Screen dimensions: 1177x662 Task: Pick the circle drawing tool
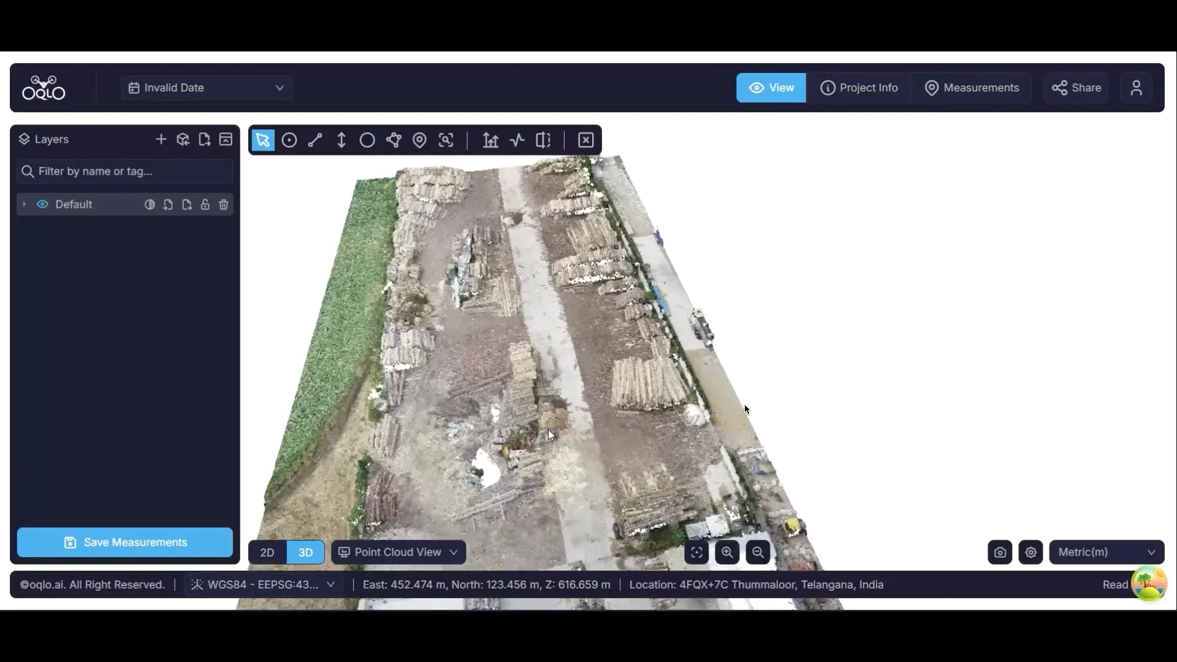[367, 140]
